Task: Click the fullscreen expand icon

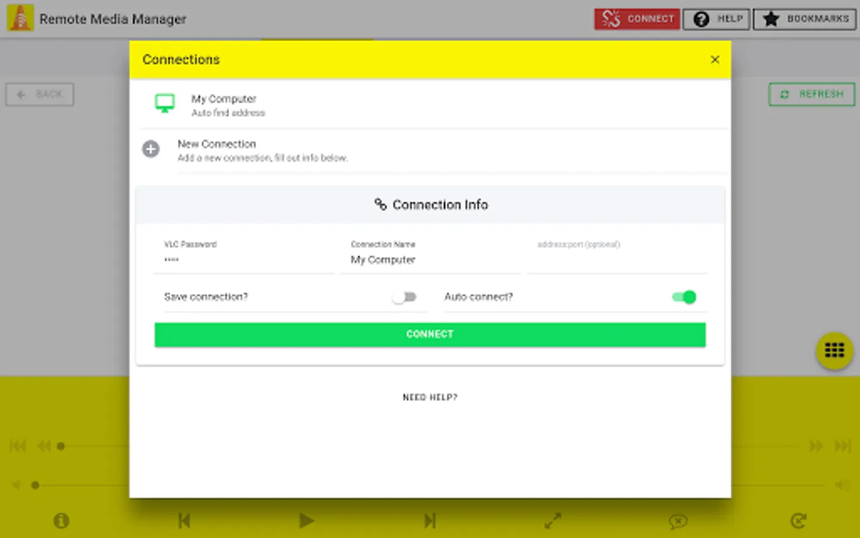Action: [553, 521]
